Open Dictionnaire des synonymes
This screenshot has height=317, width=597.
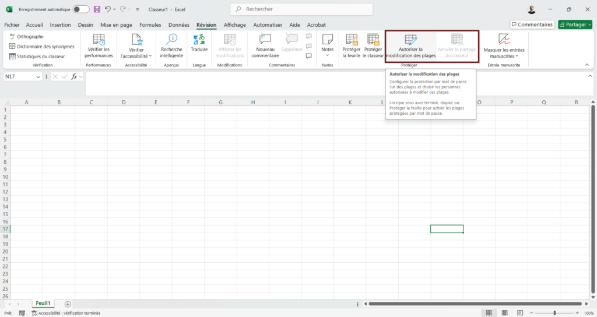(x=42, y=47)
